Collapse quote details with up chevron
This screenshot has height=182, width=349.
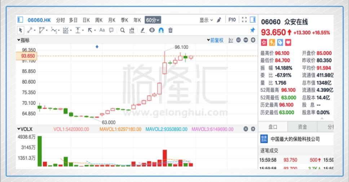pos(322,119)
